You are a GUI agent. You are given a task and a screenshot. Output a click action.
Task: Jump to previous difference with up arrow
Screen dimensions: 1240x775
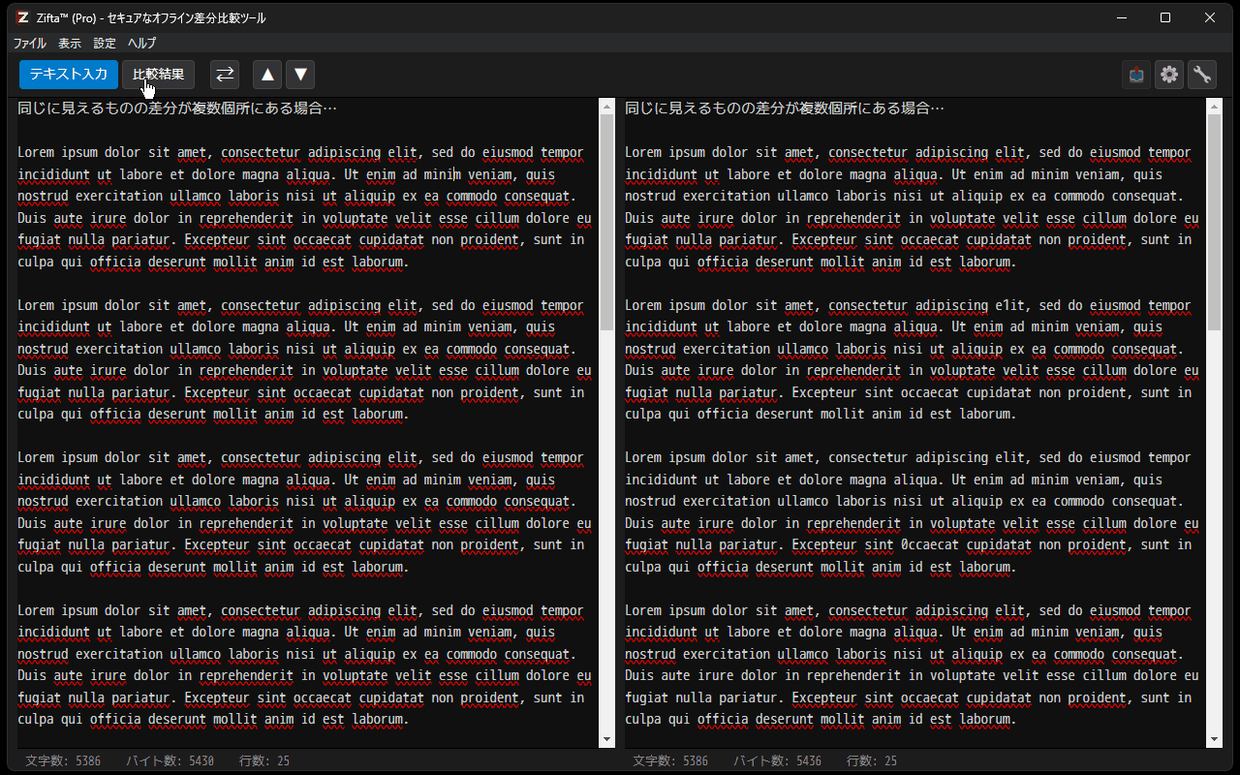tap(267, 75)
